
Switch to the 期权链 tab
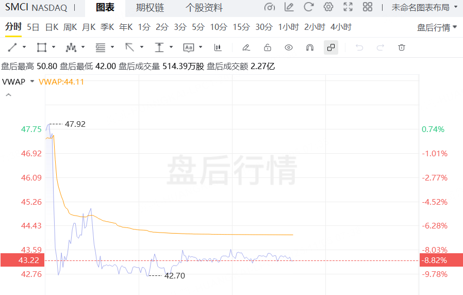[x=150, y=8]
